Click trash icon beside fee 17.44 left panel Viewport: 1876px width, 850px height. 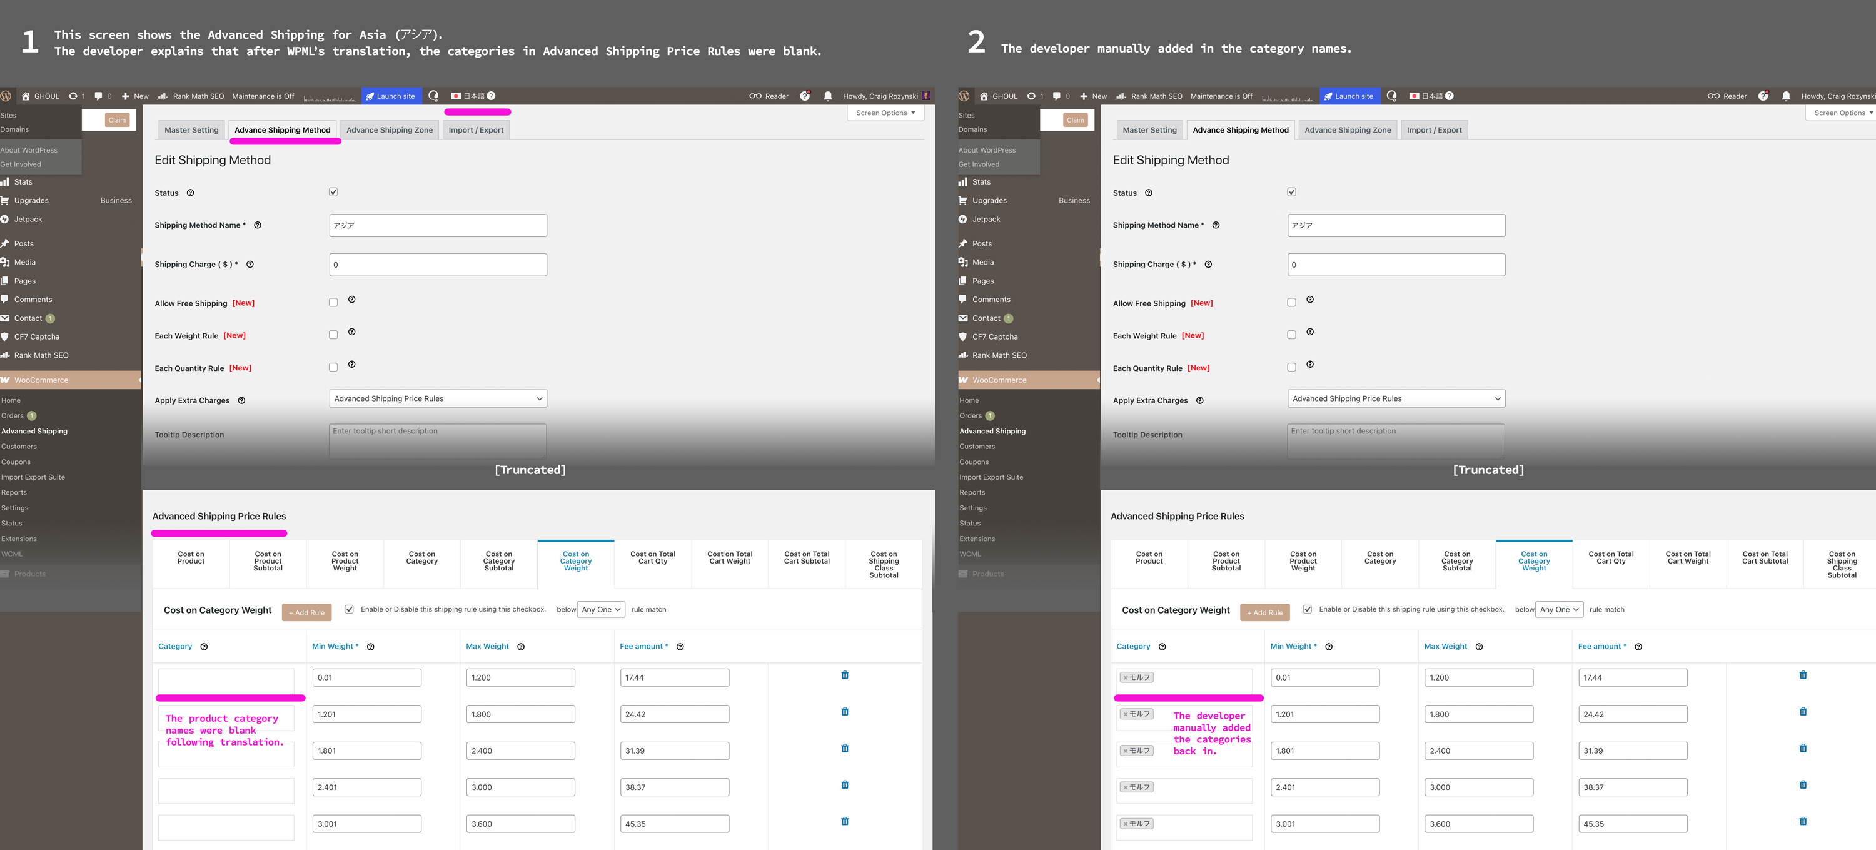point(845,675)
